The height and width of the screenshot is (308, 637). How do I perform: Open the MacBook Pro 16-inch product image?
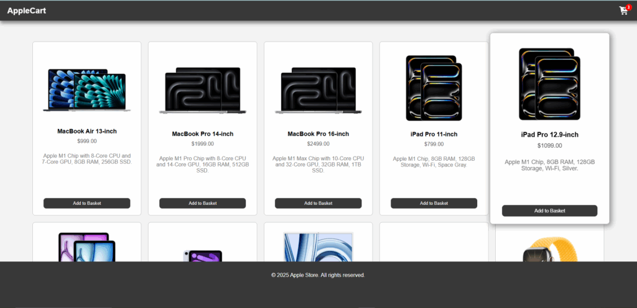click(318, 90)
